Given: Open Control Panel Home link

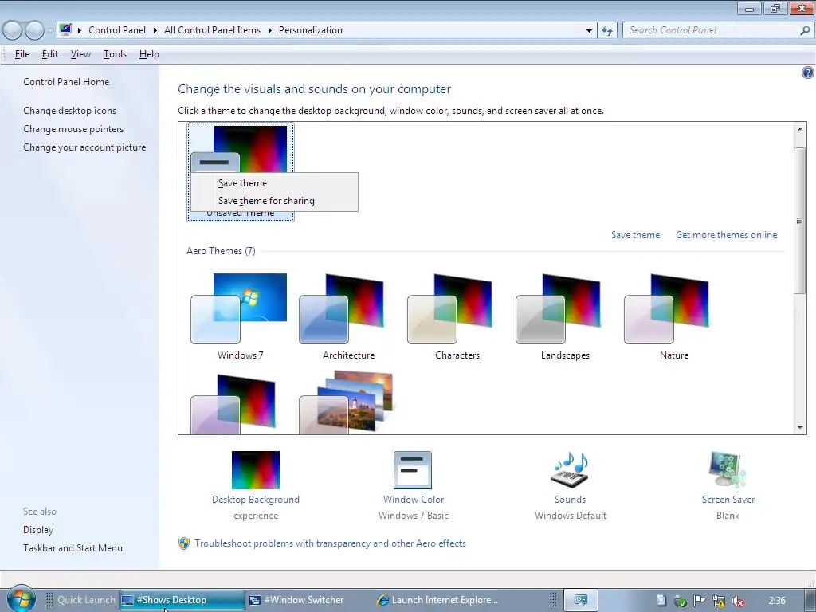Looking at the screenshot, I should [66, 82].
